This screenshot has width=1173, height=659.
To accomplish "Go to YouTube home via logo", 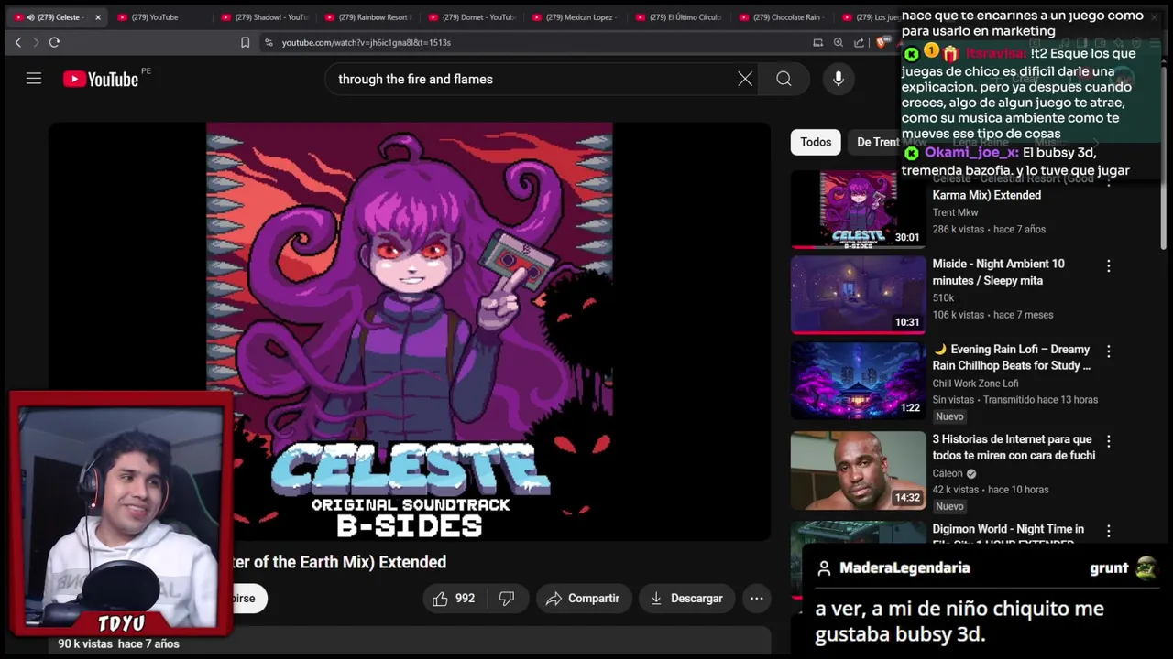I will [x=101, y=79].
